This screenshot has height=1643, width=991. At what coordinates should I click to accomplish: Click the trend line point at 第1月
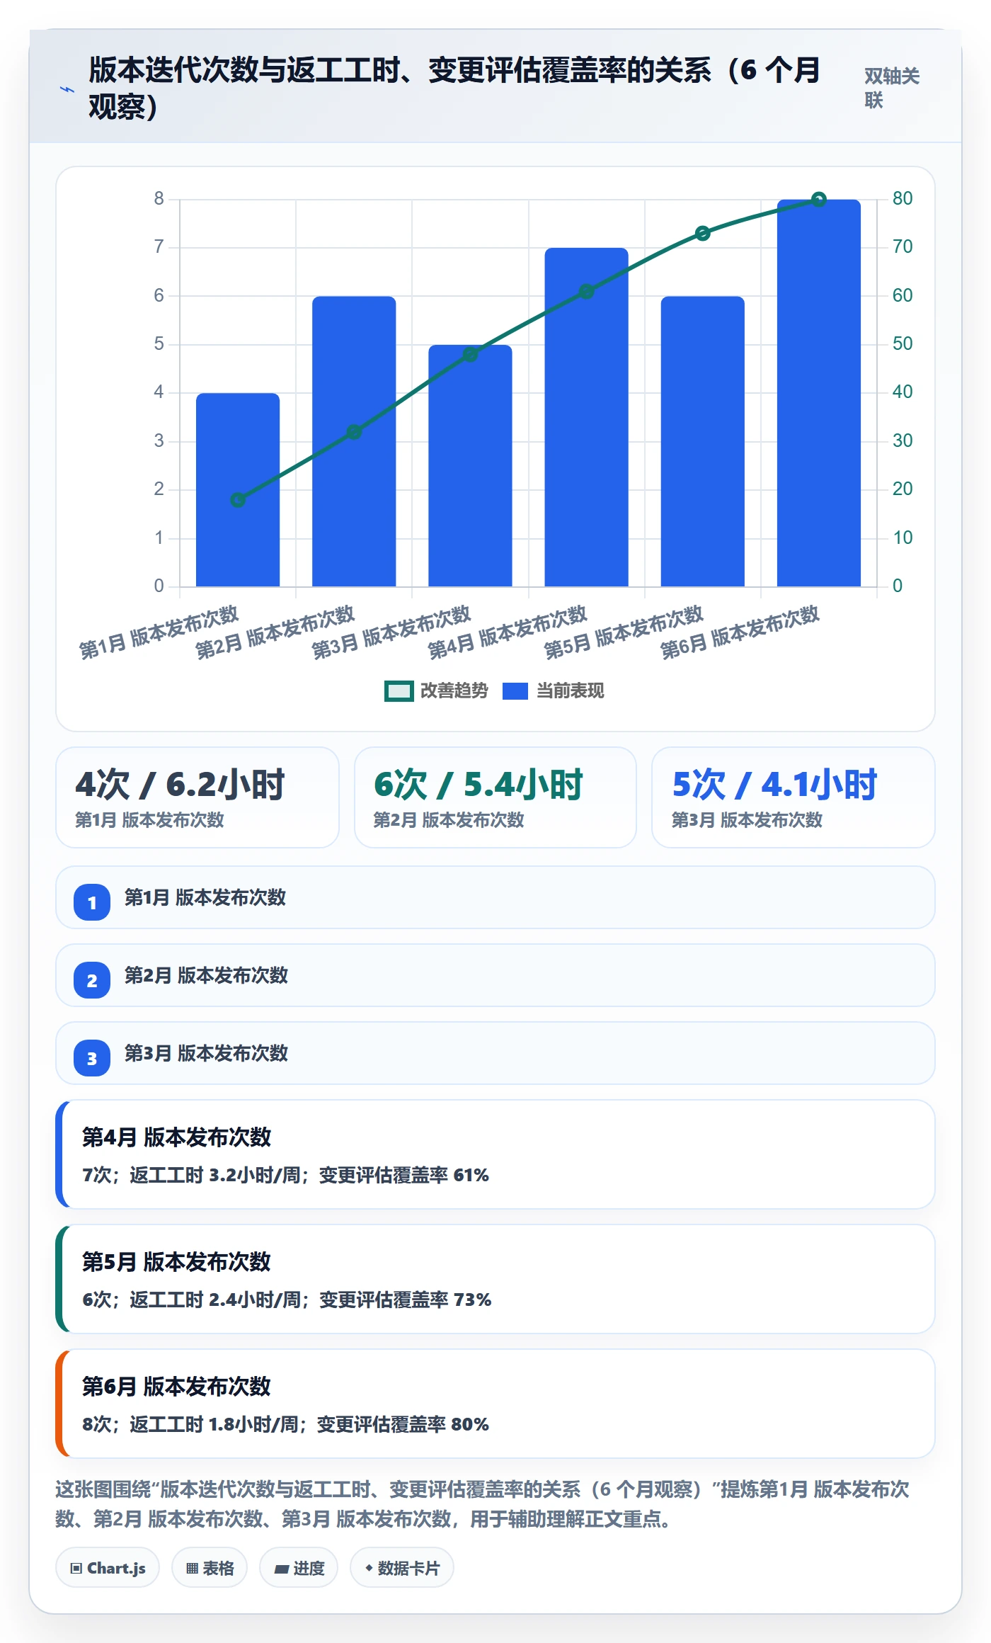click(x=238, y=500)
